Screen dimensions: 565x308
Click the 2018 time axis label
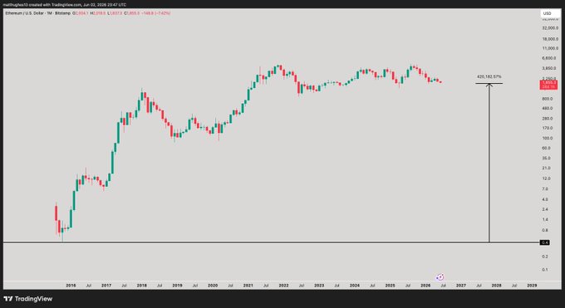coord(141,286)
